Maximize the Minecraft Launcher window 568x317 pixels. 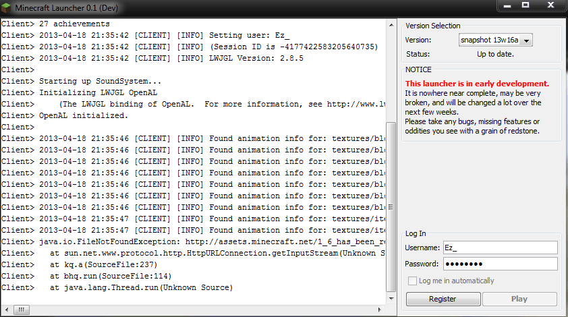click(x=526, y=5)
